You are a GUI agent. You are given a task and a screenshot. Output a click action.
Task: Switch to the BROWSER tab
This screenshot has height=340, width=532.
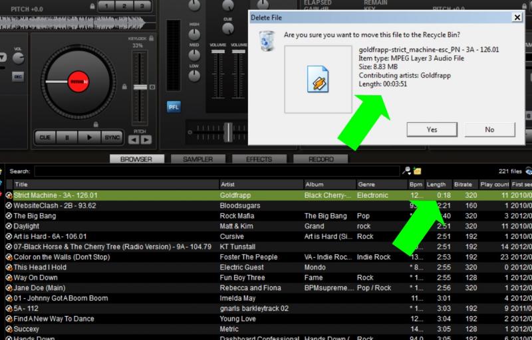tap(137, 159)
